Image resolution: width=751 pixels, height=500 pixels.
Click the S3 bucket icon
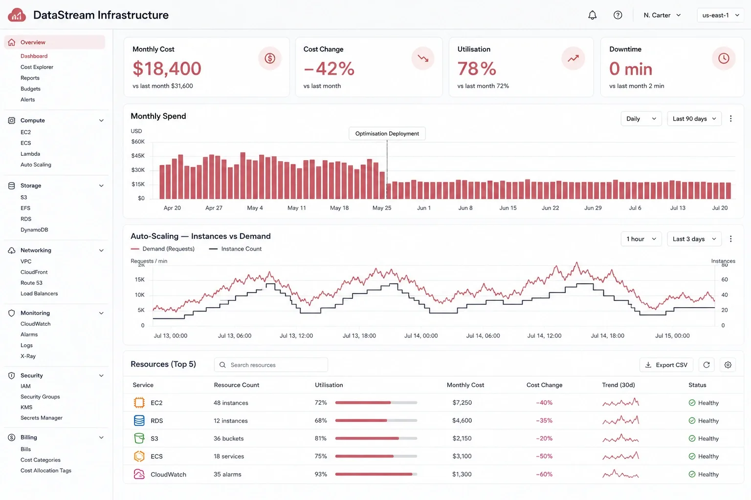tap(139, 438)
